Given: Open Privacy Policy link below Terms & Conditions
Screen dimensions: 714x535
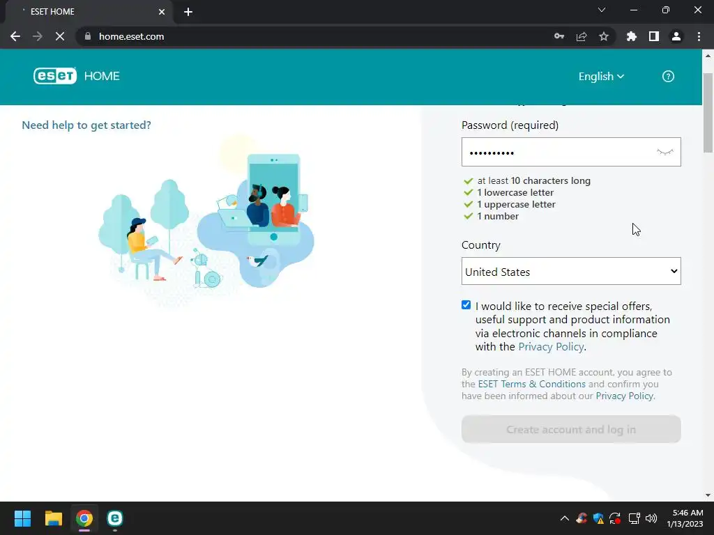Looking at the screenshot, I should (625, 396).
